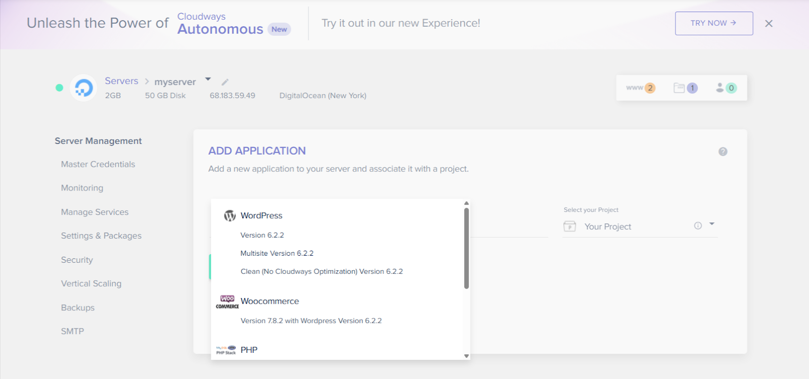Click the New badge in banner

click(x=279, y=29)
